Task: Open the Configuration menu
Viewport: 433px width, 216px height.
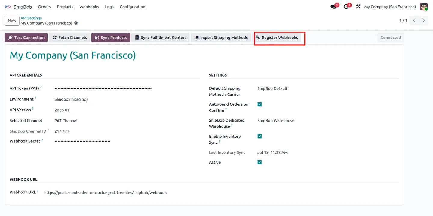Action: [x=132, y=7]
